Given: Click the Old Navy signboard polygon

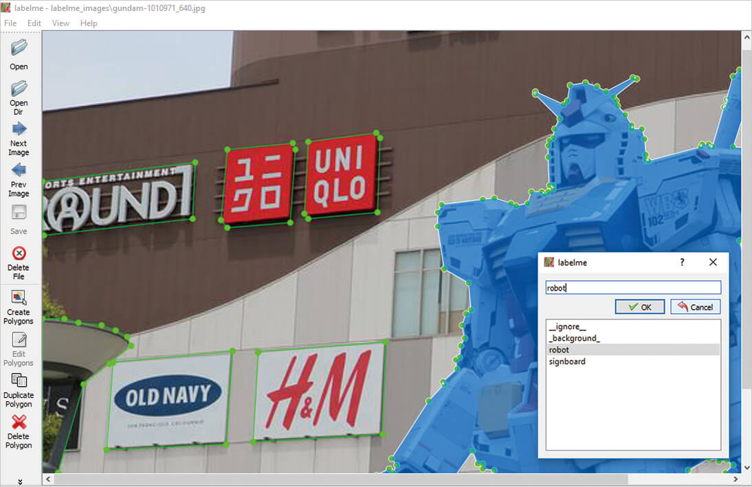Looking at the screenshot, I should click(169, 400).
